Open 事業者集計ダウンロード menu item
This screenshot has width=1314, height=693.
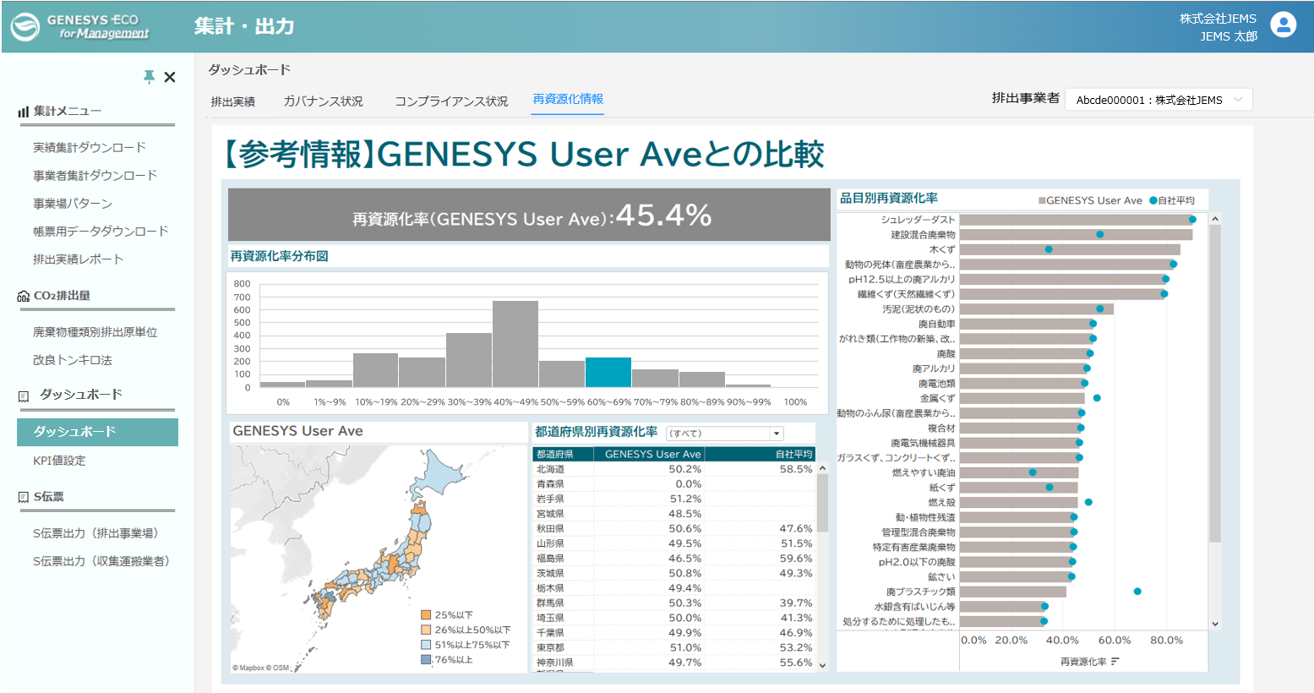[x=95, y=175]
